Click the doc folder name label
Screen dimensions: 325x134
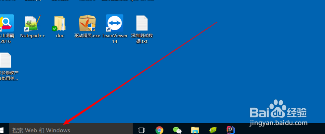pyautogui.click(x=60, y=36)
